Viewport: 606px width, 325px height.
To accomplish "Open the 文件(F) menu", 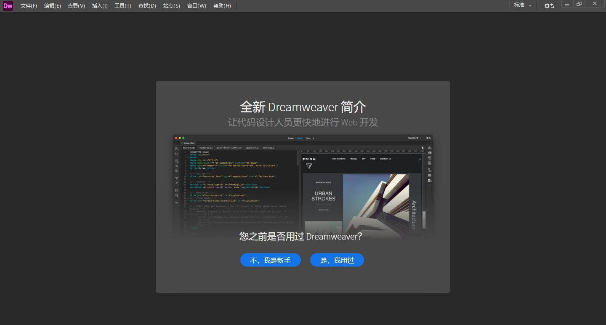I will pos(29,6).
